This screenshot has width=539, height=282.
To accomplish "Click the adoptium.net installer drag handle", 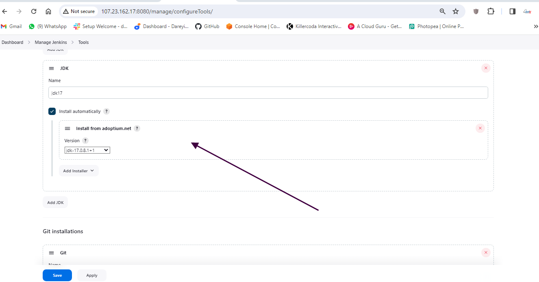I will click(67, 128).
